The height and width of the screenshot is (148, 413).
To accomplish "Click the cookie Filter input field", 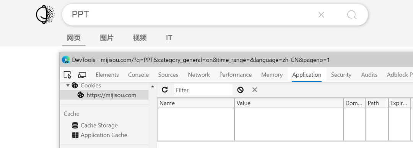I will (203, 90).
